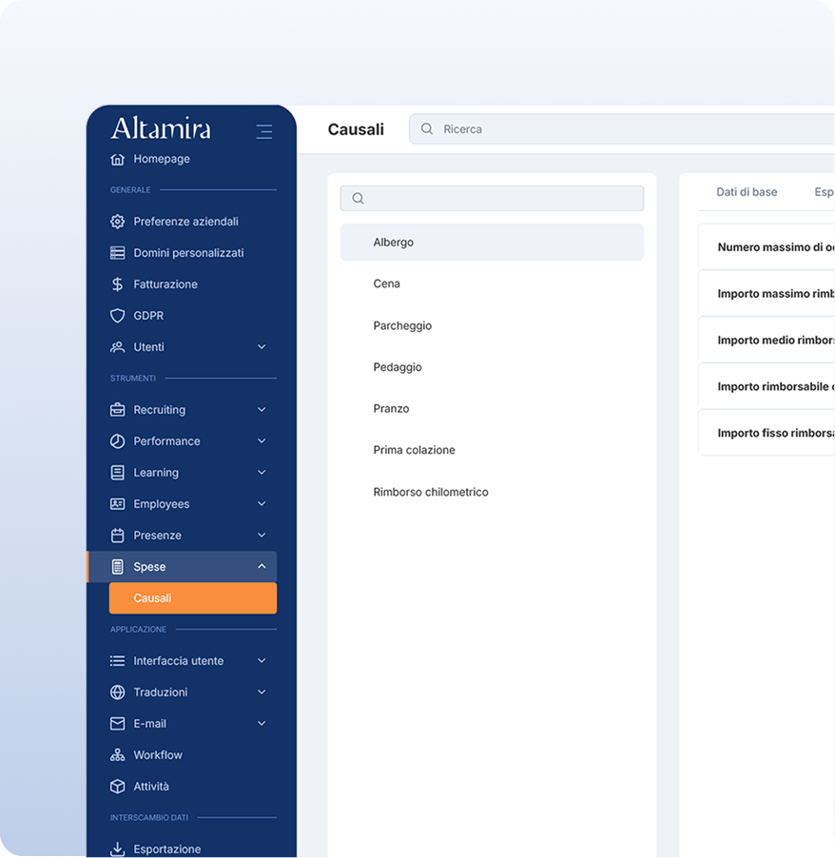The height and width of the screenshot is (858, 835).
Task: Collapse the Spese section chevron
Action: 262,567
